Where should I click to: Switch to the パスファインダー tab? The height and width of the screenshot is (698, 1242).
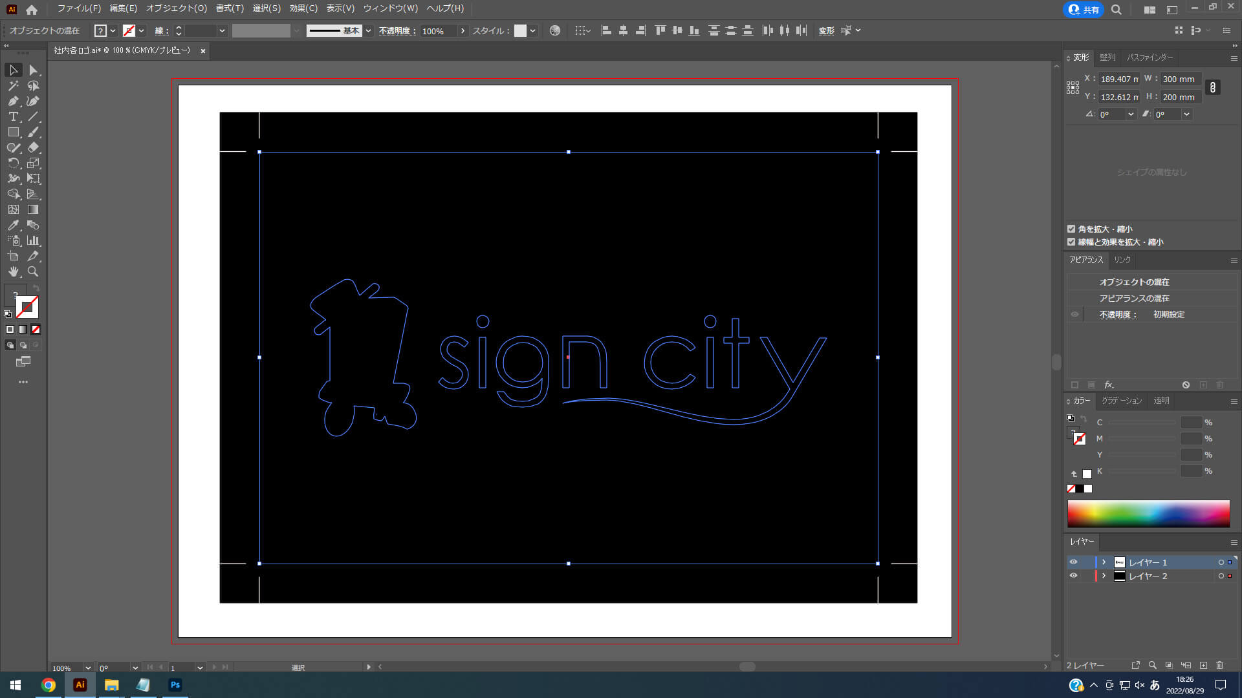coord(1149,58)
